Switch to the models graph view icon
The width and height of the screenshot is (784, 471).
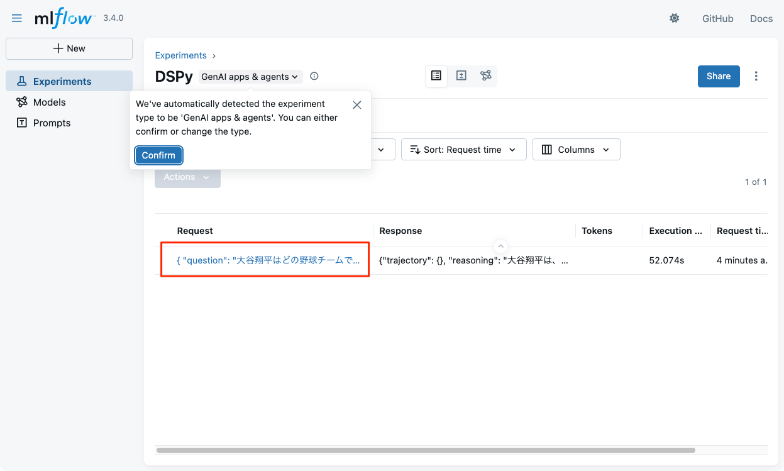tap(486, 75)
